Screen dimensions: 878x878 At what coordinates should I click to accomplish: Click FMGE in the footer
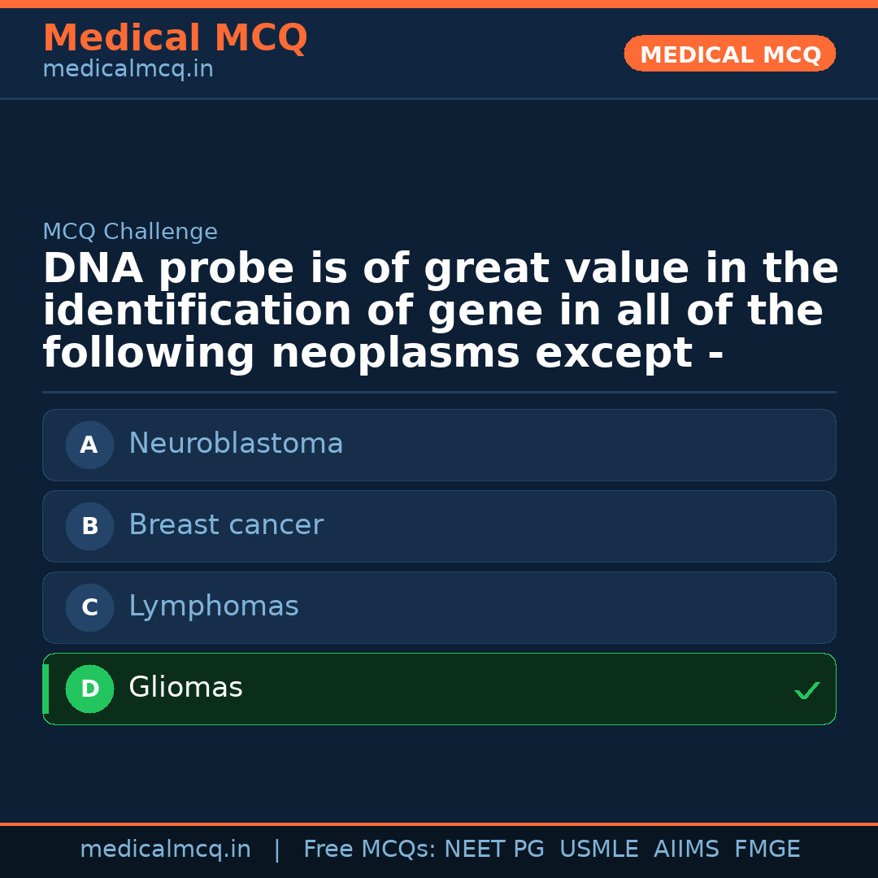click(767, 850)
